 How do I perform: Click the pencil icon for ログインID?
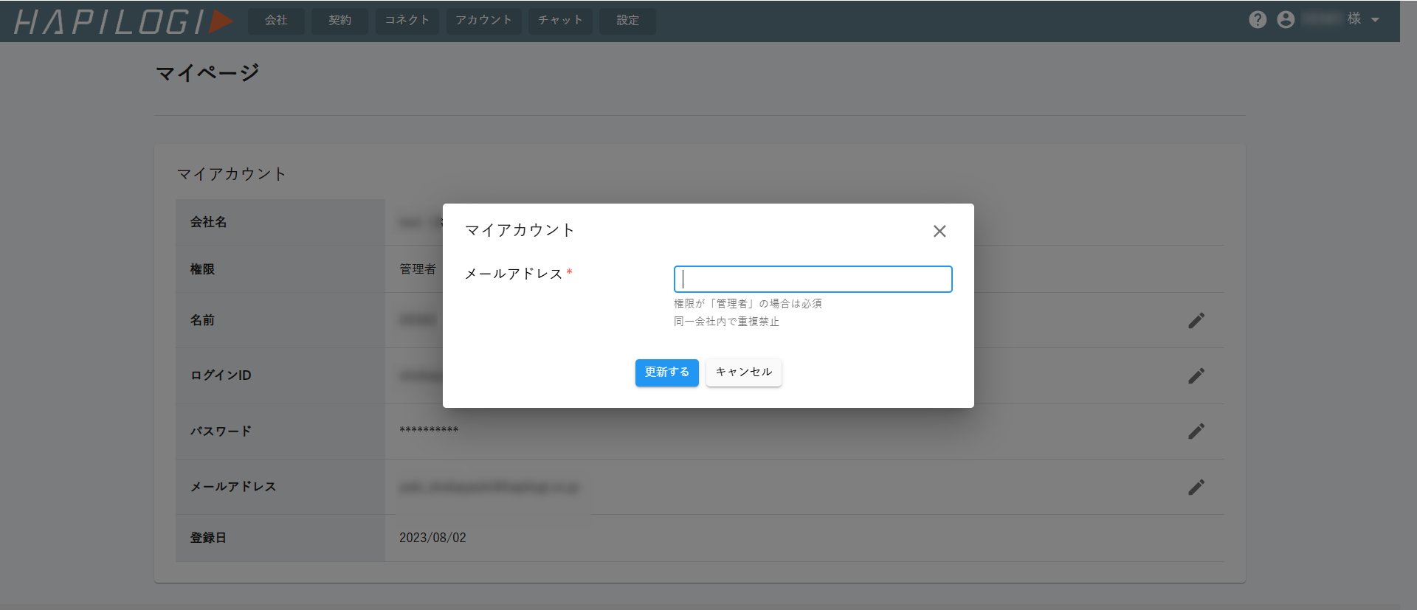[1196, 376]
